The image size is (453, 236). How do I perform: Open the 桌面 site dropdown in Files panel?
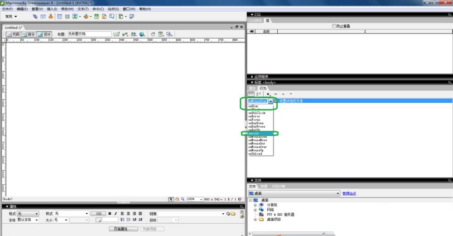point(337,193)
